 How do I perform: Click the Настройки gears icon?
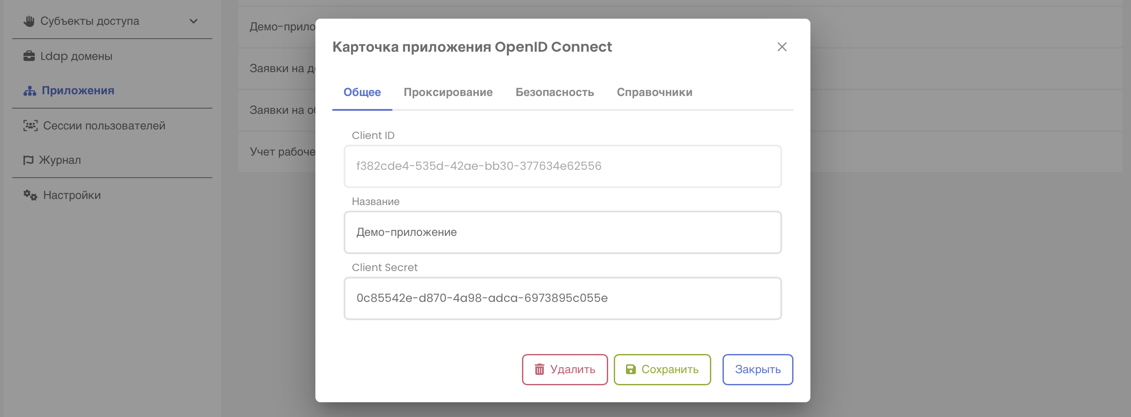(x=30, y=195)
